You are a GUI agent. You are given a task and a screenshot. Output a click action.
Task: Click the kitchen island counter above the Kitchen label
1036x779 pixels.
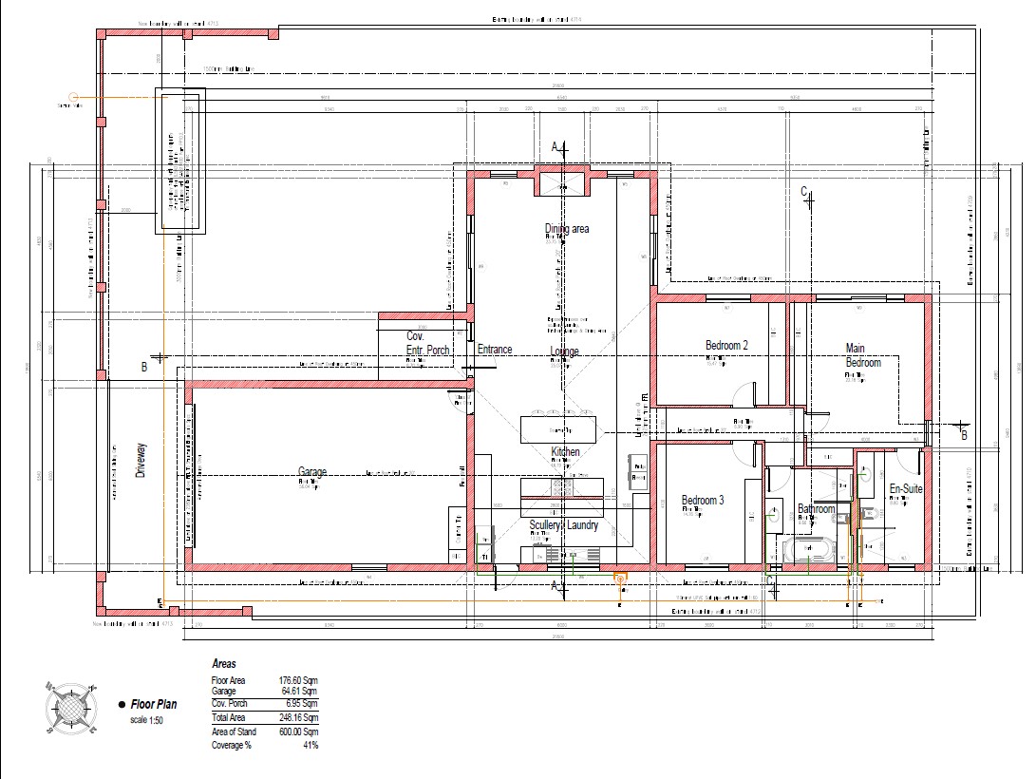pos(558,429)
